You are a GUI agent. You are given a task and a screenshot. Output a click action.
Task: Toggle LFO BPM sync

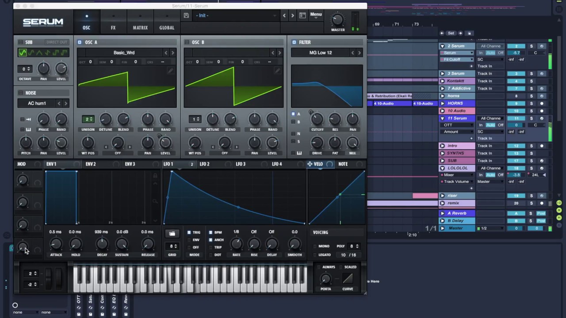click(x=210, y=232)
